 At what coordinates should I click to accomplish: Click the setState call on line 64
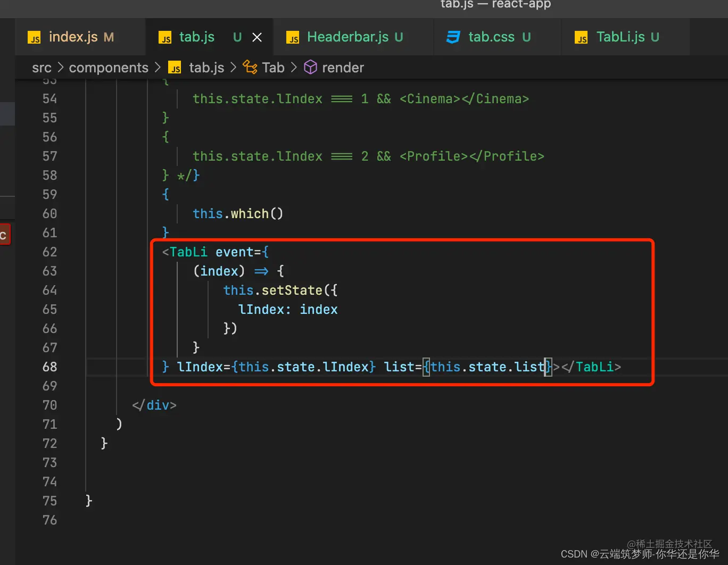292,290
